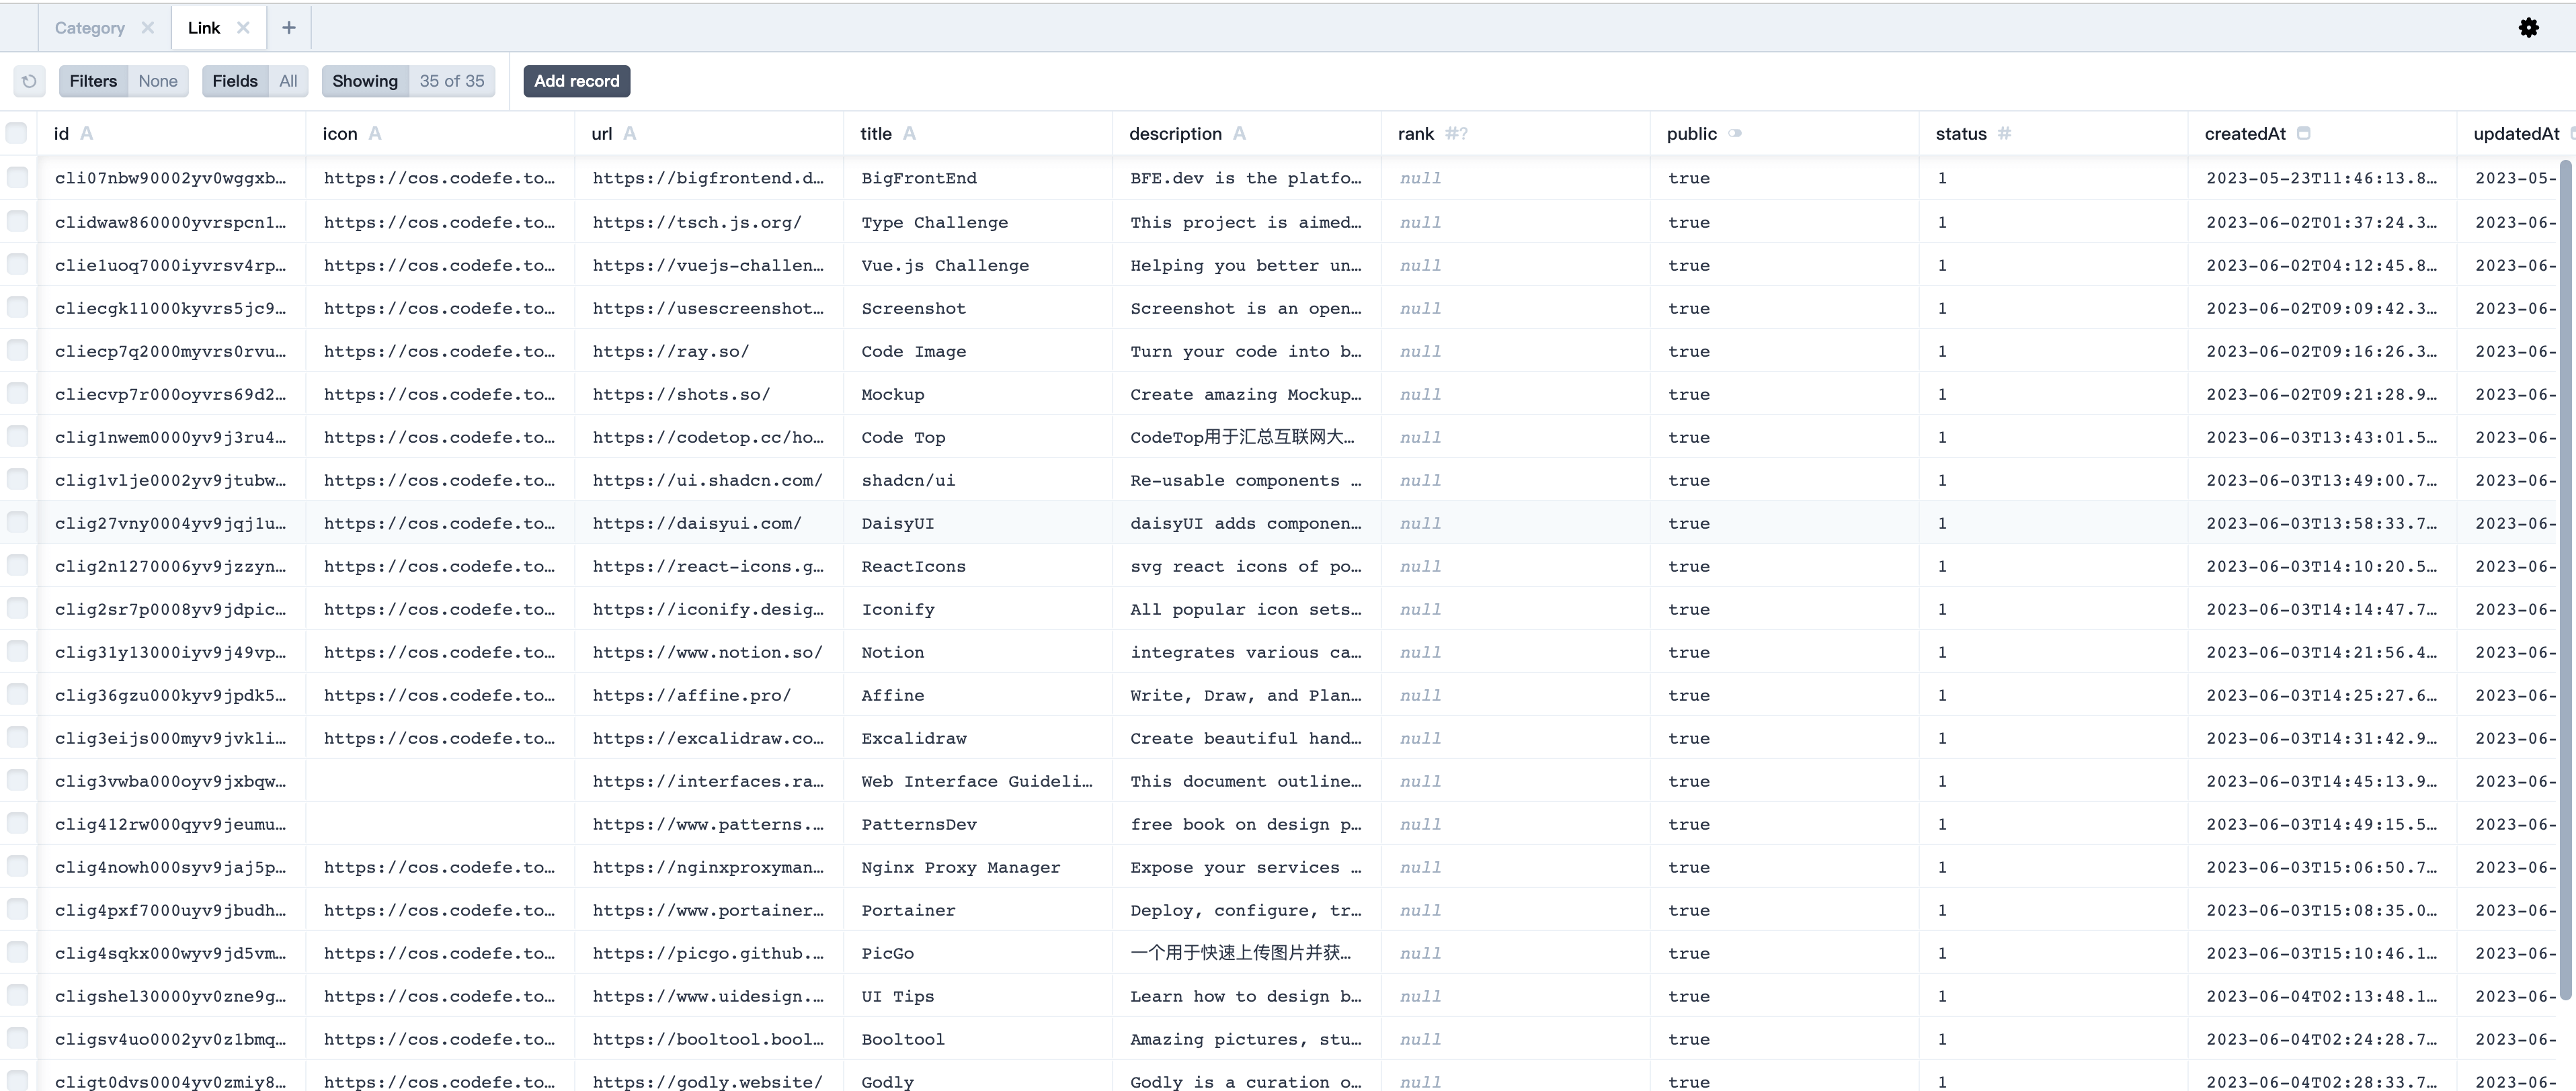Check the BigFrontEnd row checkbox
This screenshot has height=1091, width=2576.
(x=17, y=178)
